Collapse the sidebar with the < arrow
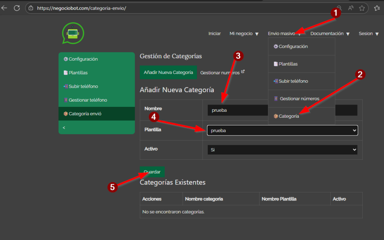This screenshot has height=240, width=384. [64, 127]
